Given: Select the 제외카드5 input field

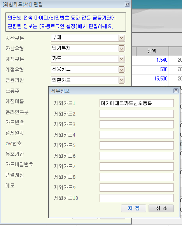Looking at the screenshot, I should [136, 145].
